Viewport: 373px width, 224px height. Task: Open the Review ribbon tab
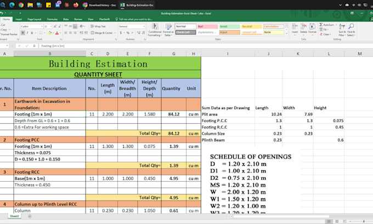(x=78, y=19)
